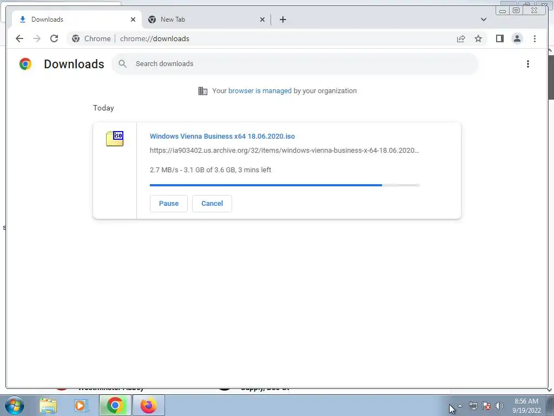554x416 pixels.
Task: Click the download speed status text
Action: 210,170
